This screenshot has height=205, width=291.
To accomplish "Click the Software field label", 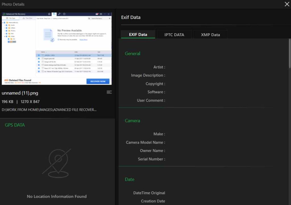I will tap(156, 92).
